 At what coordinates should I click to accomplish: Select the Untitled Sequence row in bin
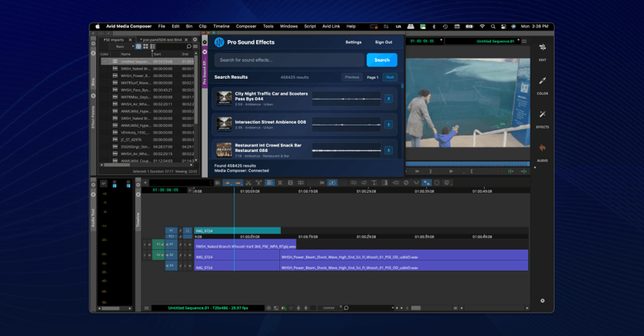[147, 62]
